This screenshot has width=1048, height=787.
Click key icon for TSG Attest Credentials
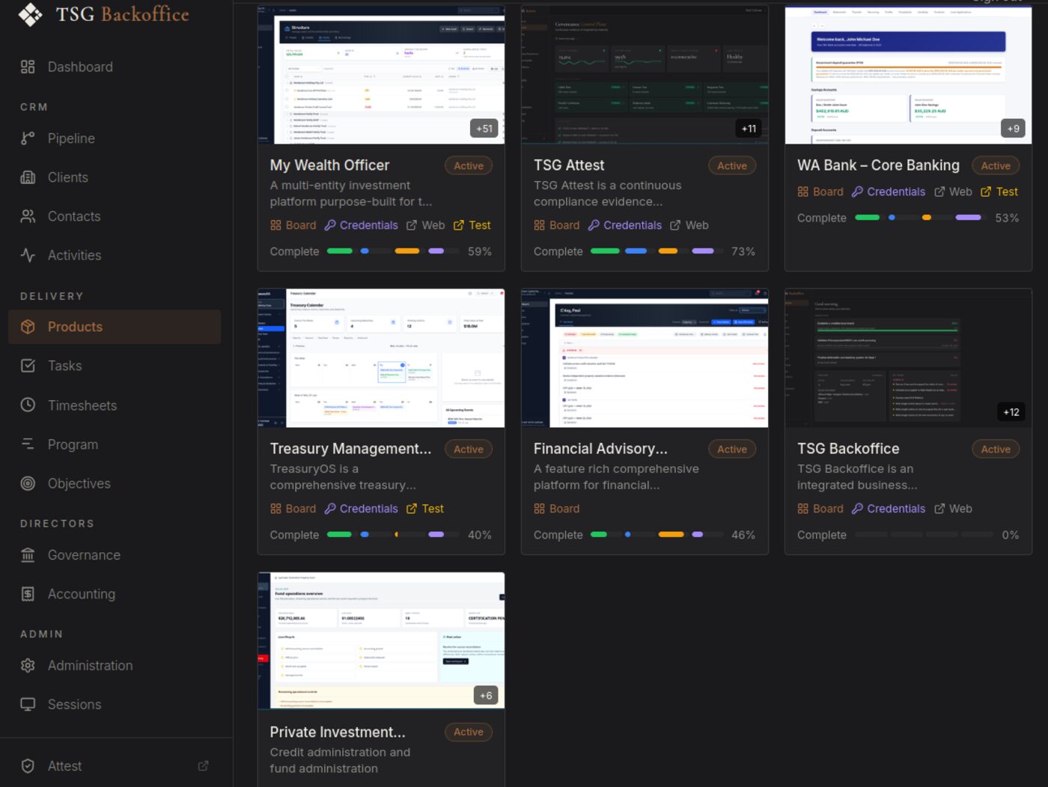594,225
